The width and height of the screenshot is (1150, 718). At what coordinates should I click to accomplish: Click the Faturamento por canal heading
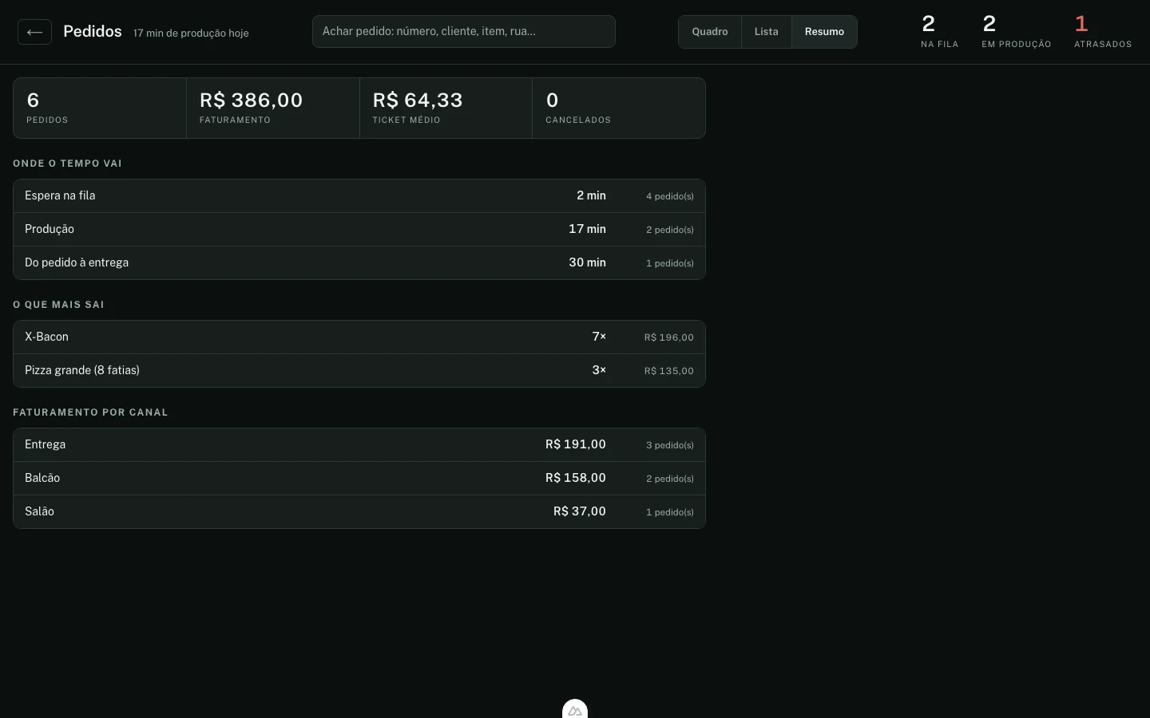[x=90, y=412]
